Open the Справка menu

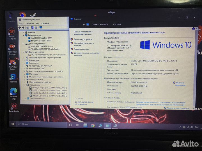coord(45,23)
